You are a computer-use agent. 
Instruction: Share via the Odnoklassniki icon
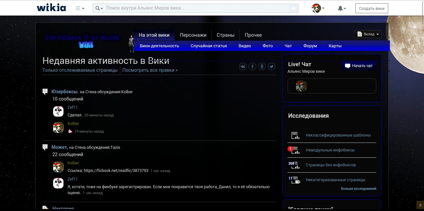pyautogui.click(x=262, y=66)
